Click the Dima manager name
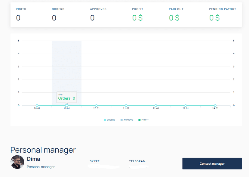This screenshot has height=177, width=249. pos(33,159)
